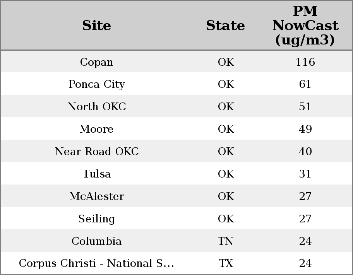Image resolution: width=353 pixels, height=275 pixels.
Task: Select the truncated Corpus Christi site cell
Action: pos(96,263)
